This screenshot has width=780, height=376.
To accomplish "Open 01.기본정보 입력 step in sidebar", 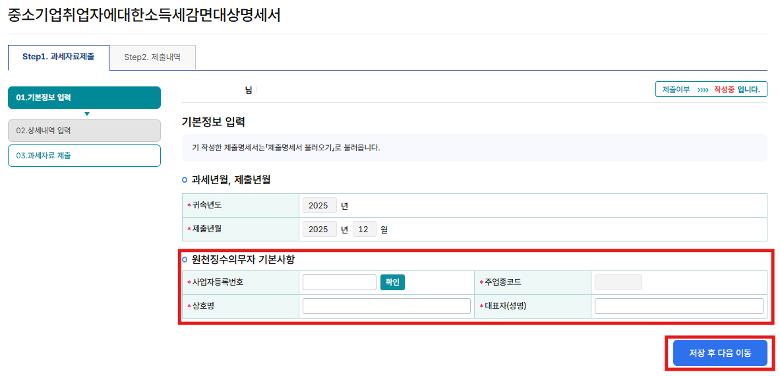I will click(84, 98).
